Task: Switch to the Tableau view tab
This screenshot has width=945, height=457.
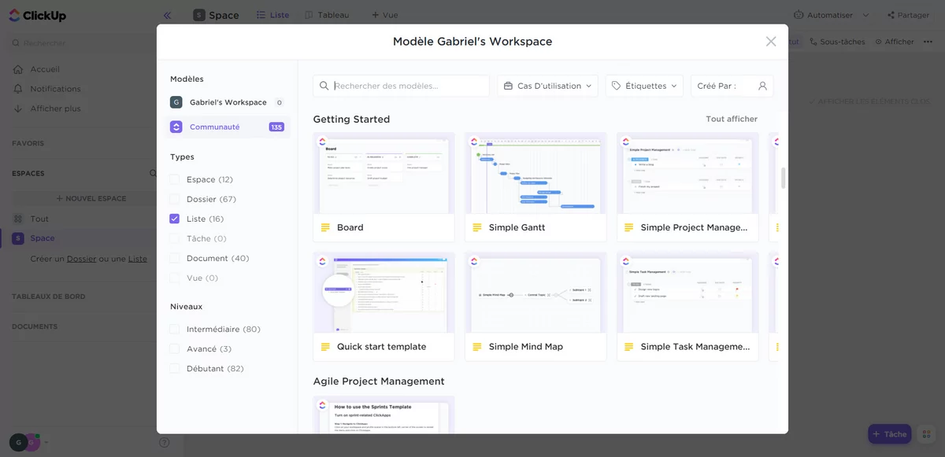Action: click(x=328, y=15)
